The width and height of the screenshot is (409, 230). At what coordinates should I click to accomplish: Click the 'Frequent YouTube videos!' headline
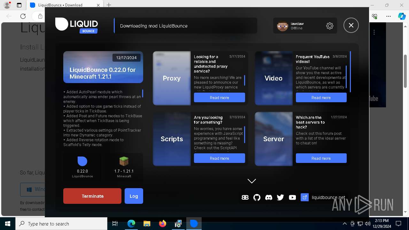click(313, 59)
